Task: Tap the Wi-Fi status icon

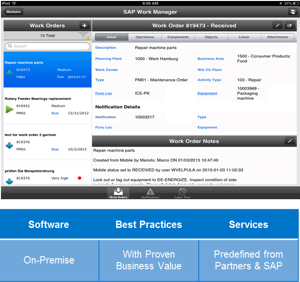Action: point(14,3)
